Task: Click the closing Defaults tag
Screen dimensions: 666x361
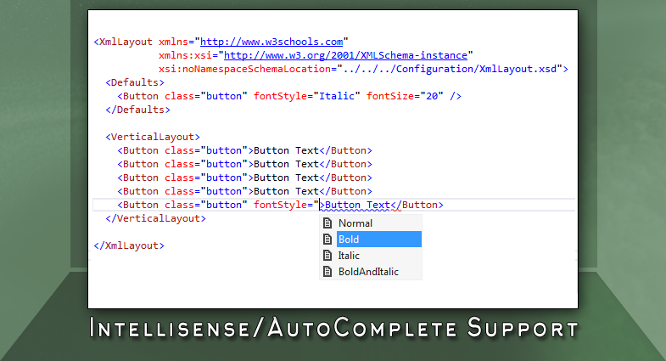Action: (137, 110)
